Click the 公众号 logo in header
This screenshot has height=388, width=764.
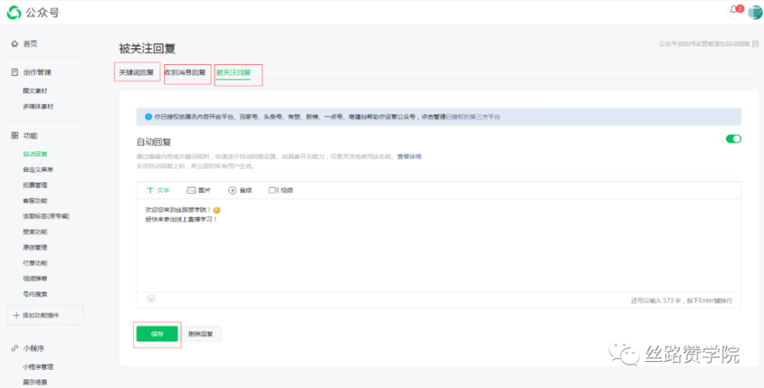(x=33, y=13)
